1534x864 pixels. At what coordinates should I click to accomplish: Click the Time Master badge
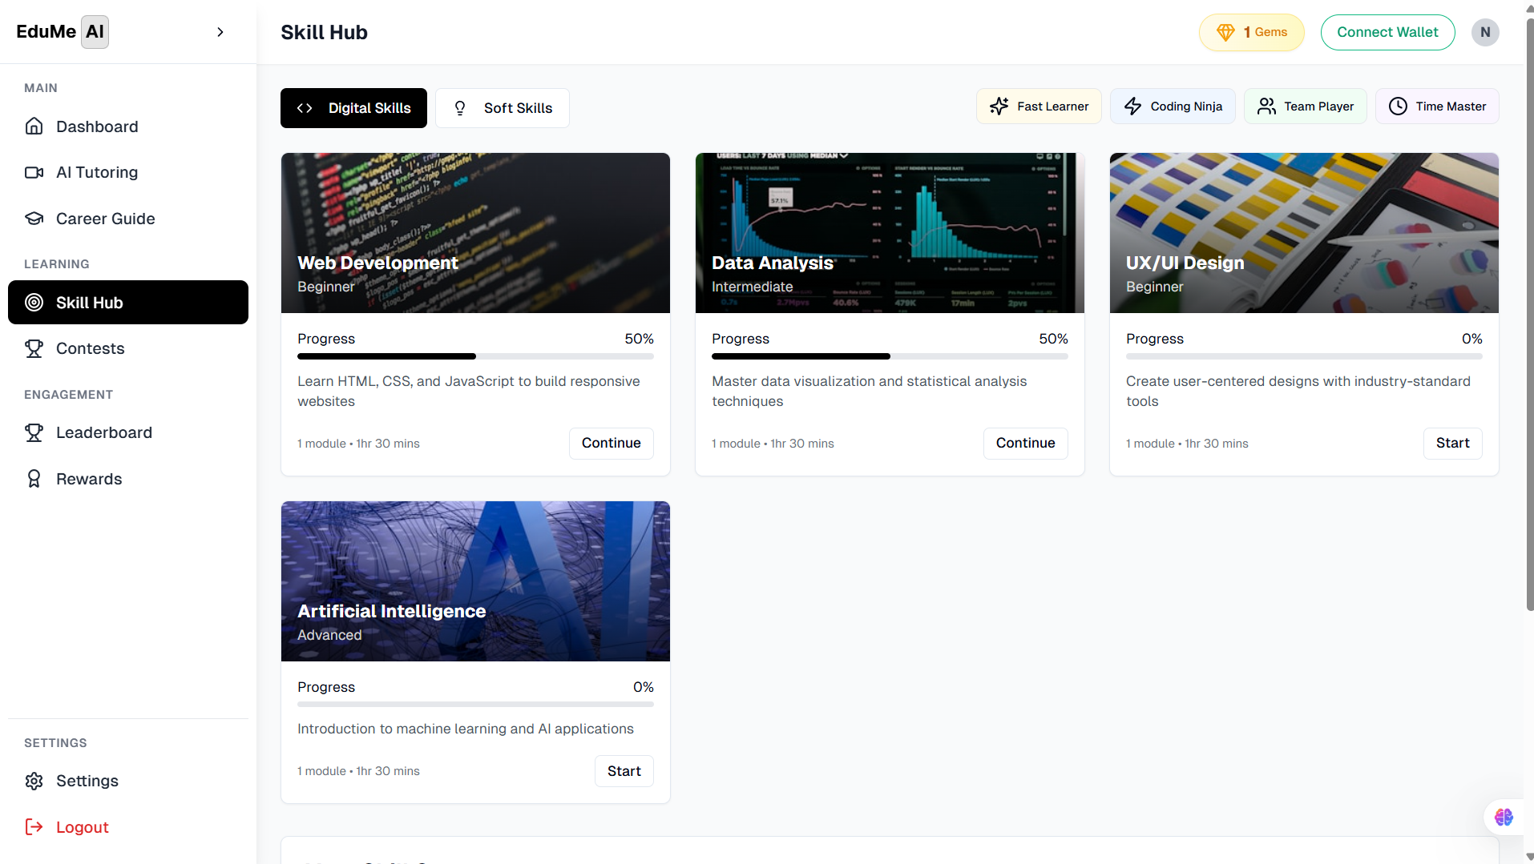pyautogui.click(x=1437, y=106)
